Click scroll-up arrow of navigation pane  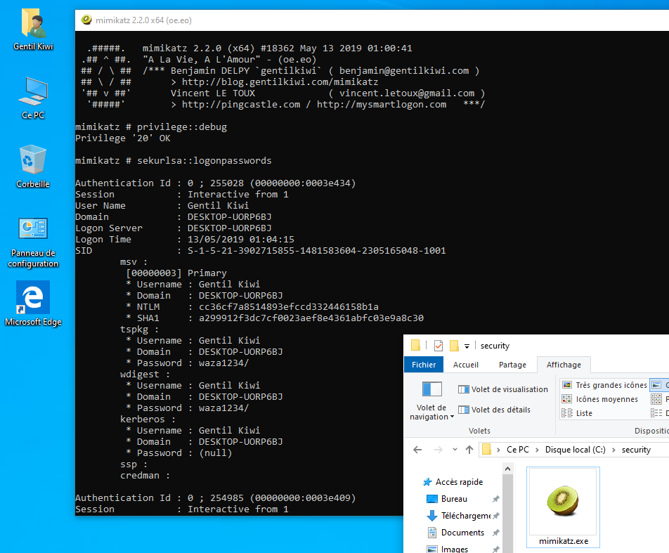507,469
